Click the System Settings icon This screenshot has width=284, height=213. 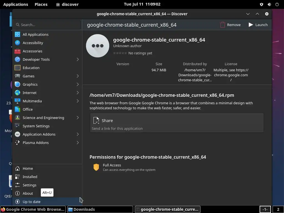coord(17,126)
